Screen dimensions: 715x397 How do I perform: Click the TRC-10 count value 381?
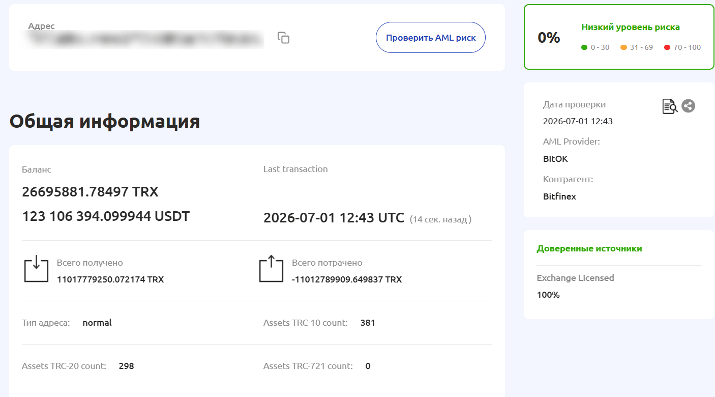(368, 323)
